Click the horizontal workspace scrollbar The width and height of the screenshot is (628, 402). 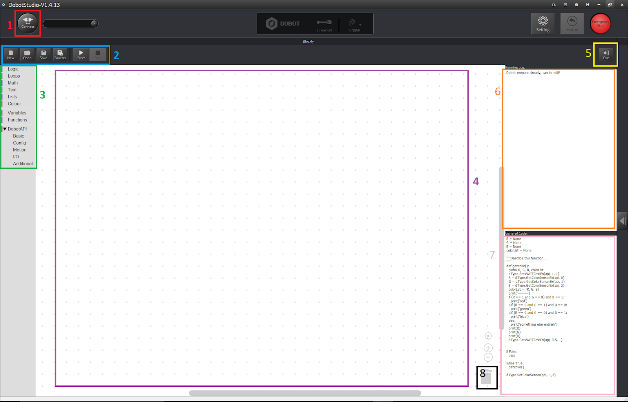point(305,393)
